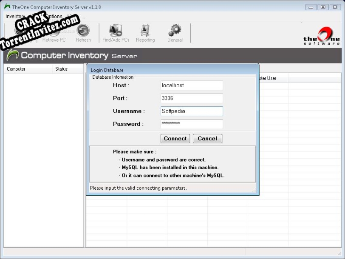Click the Computer Inventory Server banner leaf icon
345x259 pixels.
pyautogui.click(x=14, y=56)
